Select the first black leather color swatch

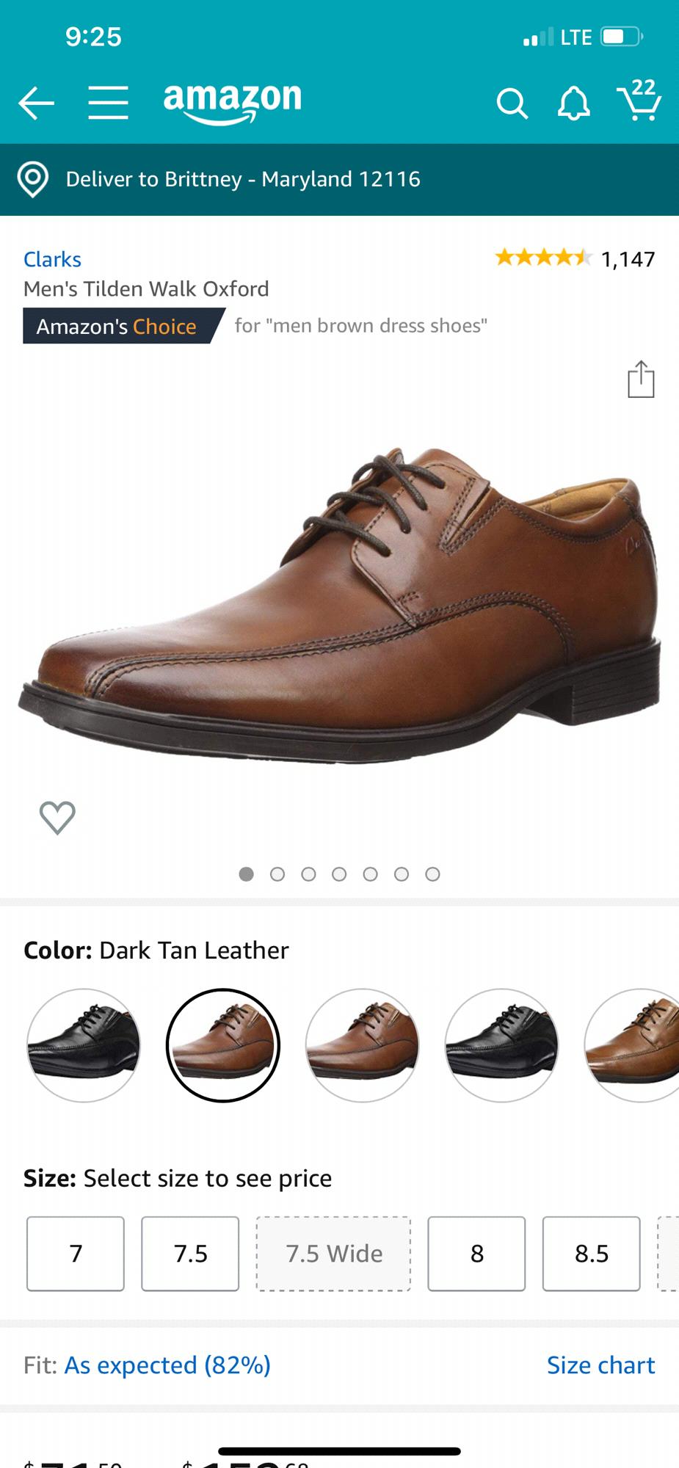pos(84,1045)
